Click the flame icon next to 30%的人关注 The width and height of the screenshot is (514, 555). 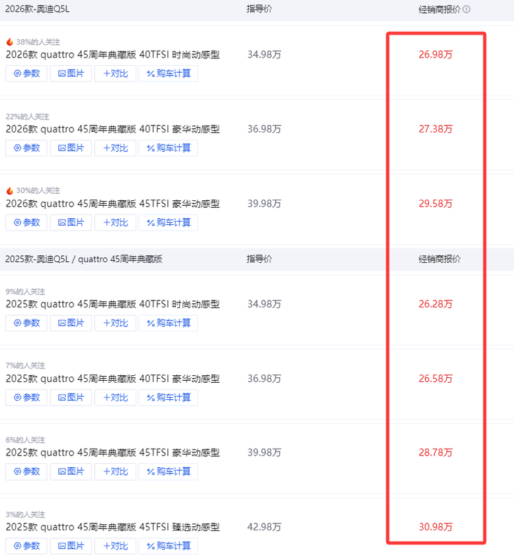click(10, 191)
